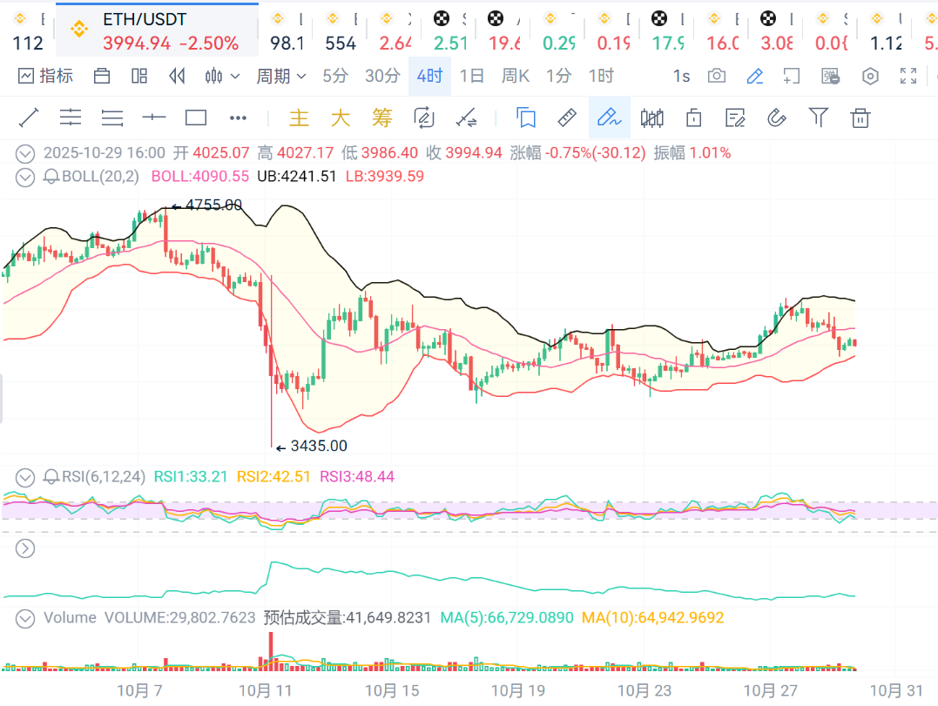The image size is (938, 706).
Task: Click the ruler measurement tool
Action: tap(567, 118)
